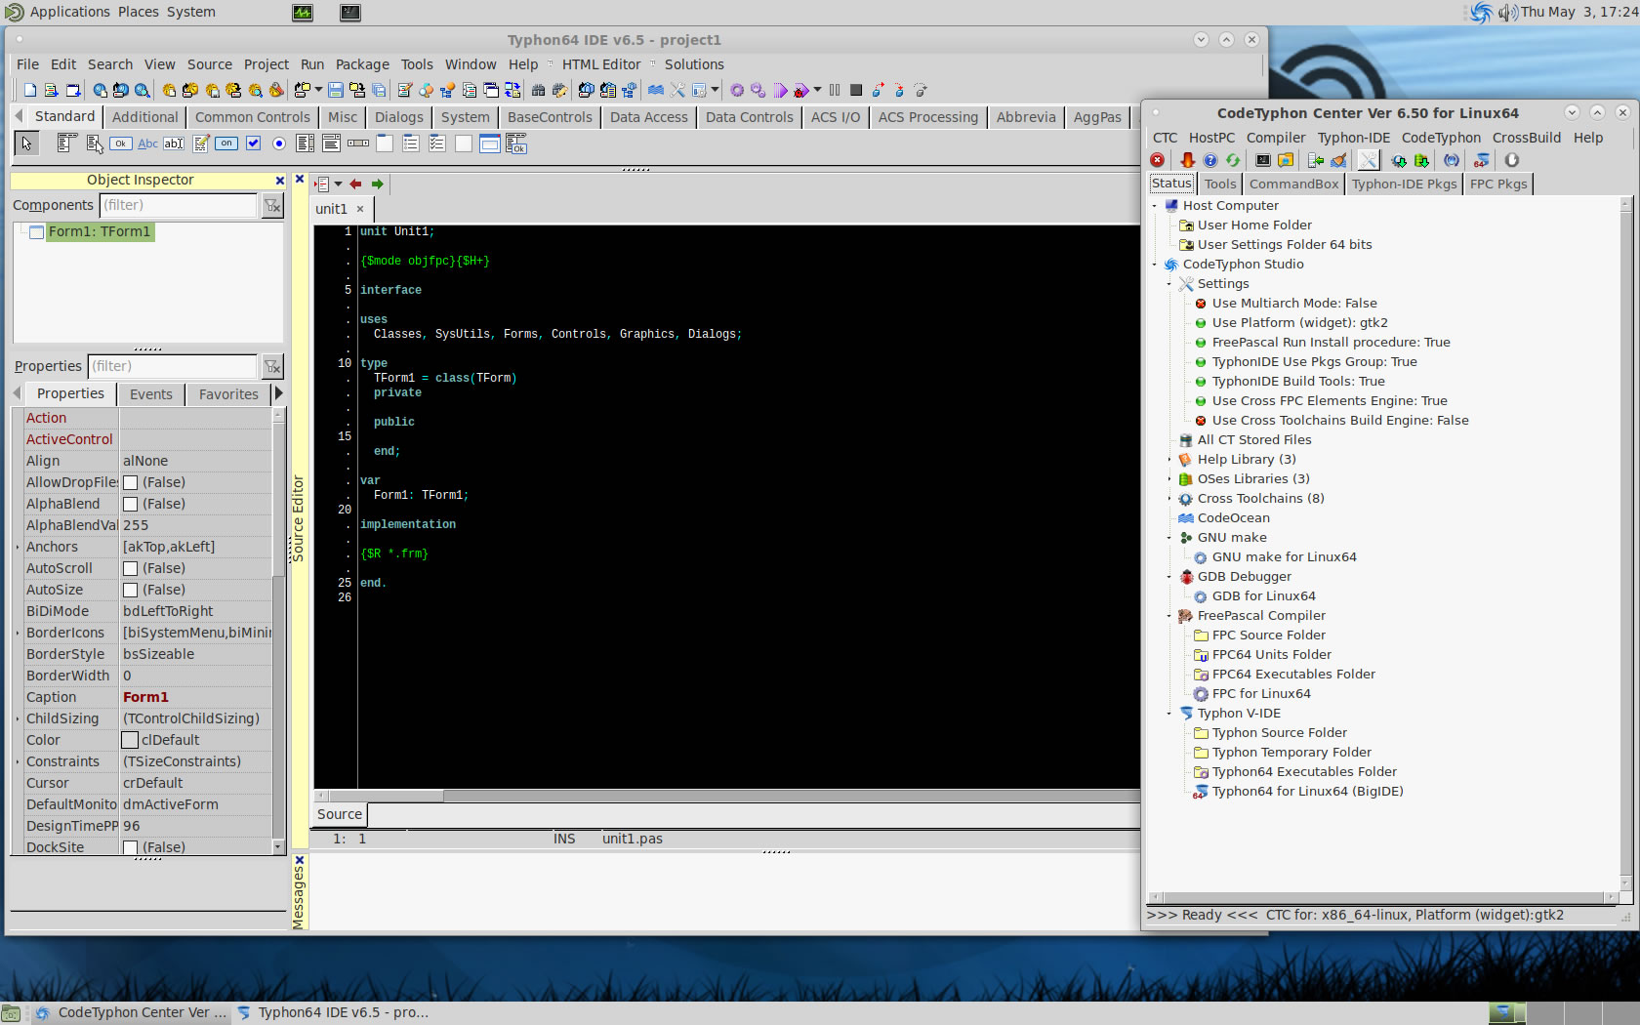The width and height of the screenshot is (1640, 1025).
Task: Select the pointer selection tool in palette
Action: point(26,143)
